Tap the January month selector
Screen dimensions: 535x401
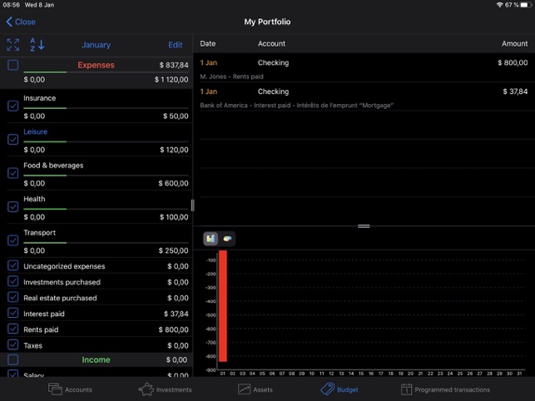point(97,45)
